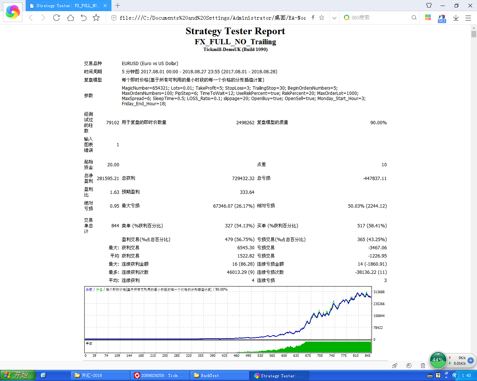This screenshot has height=381, width=477.
Task: Switch to 外汇-2018 folder on taskbar
Action: (x=101, y=375)
